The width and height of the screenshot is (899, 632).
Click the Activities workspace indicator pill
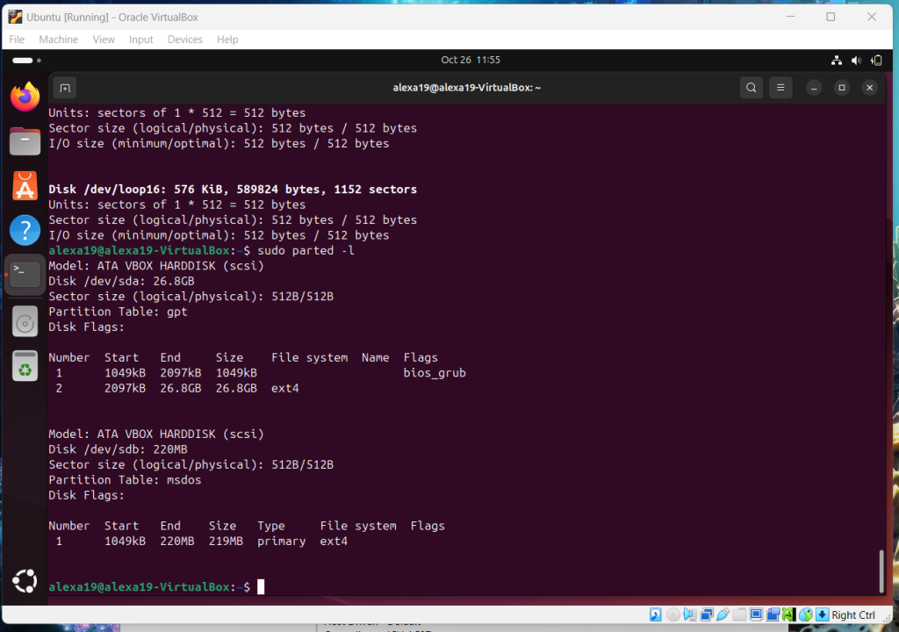22,61
